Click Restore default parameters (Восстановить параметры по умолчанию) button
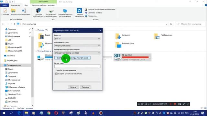207x116 pixels. (72, 58)
